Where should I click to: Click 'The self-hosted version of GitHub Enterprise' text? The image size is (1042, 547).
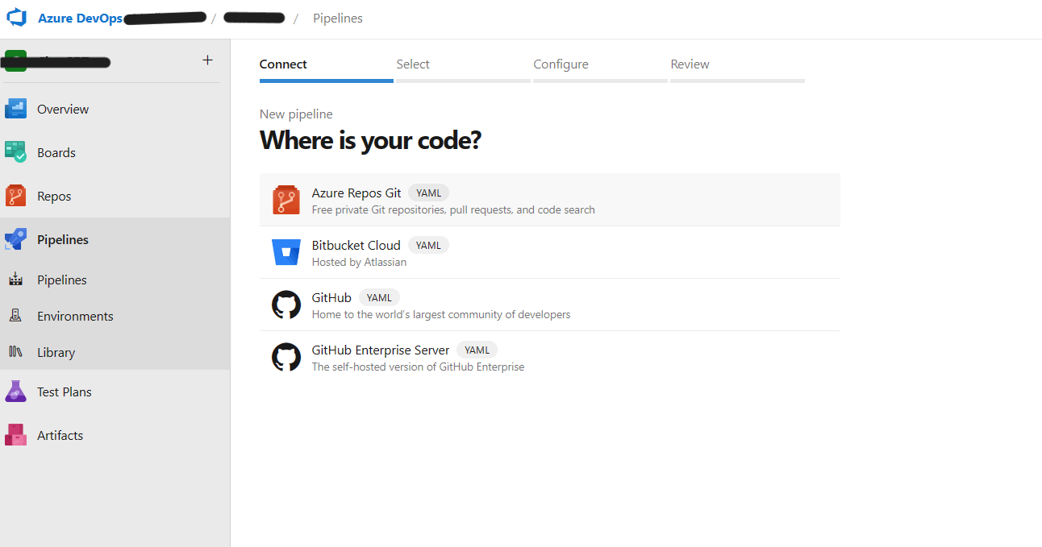(418, 367)
